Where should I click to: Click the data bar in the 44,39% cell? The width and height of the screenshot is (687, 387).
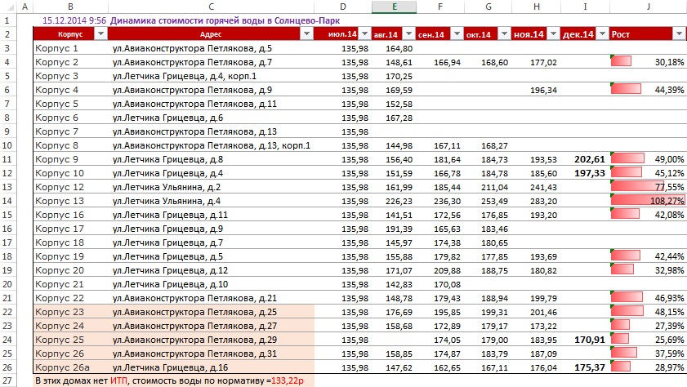(626, 89)
